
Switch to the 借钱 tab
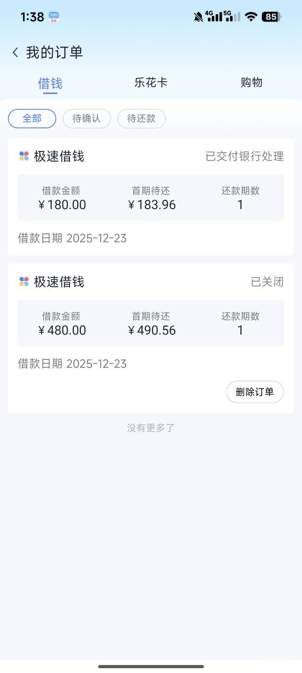[x=50, y=83]
